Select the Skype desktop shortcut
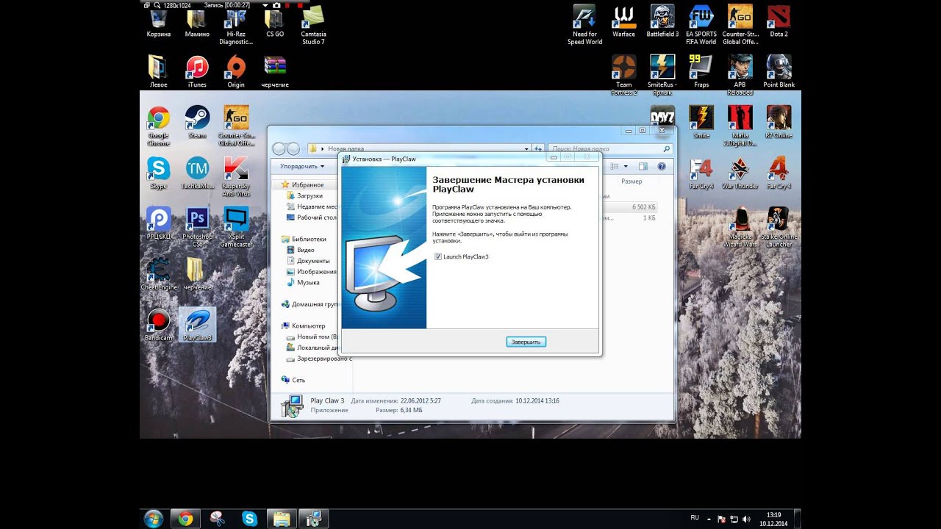Screen dimensions: 941x529 [158, 173]
